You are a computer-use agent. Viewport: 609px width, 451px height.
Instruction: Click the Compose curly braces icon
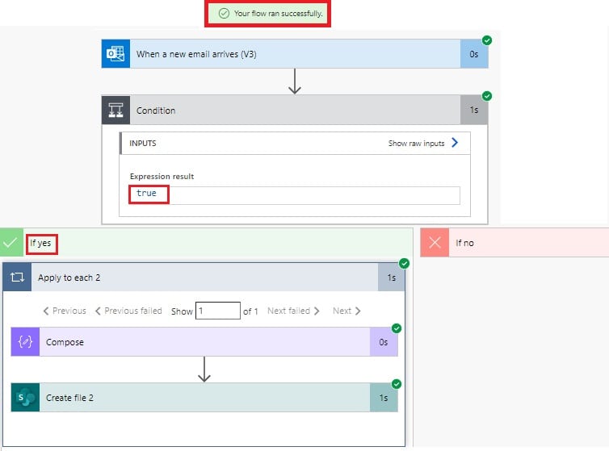coord(25,341)
